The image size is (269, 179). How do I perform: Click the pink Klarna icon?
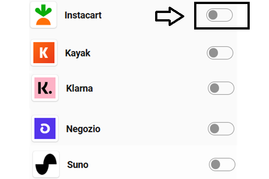[x=45, y=88]
